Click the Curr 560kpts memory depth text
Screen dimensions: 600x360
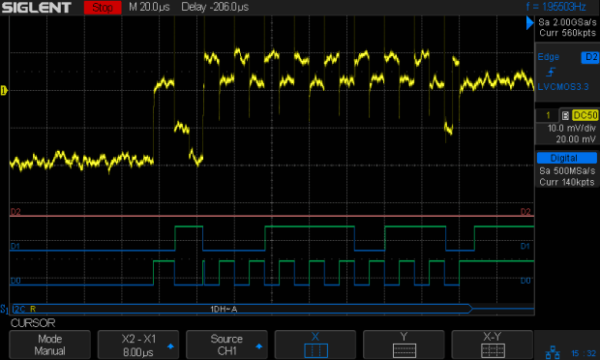(567, 33)
